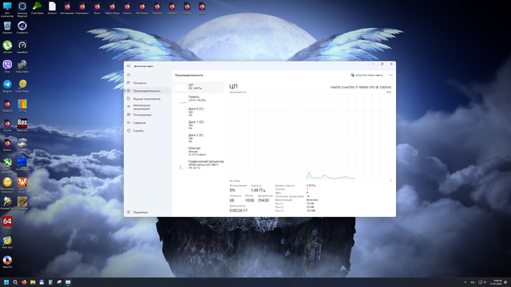This screenshot has width=511, height=287.
Task: Open Параметры settings in Task Manager
Action: [x=149, y=212]
